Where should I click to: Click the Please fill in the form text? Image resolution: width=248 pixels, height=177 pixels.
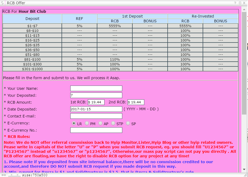click(61, 78)
